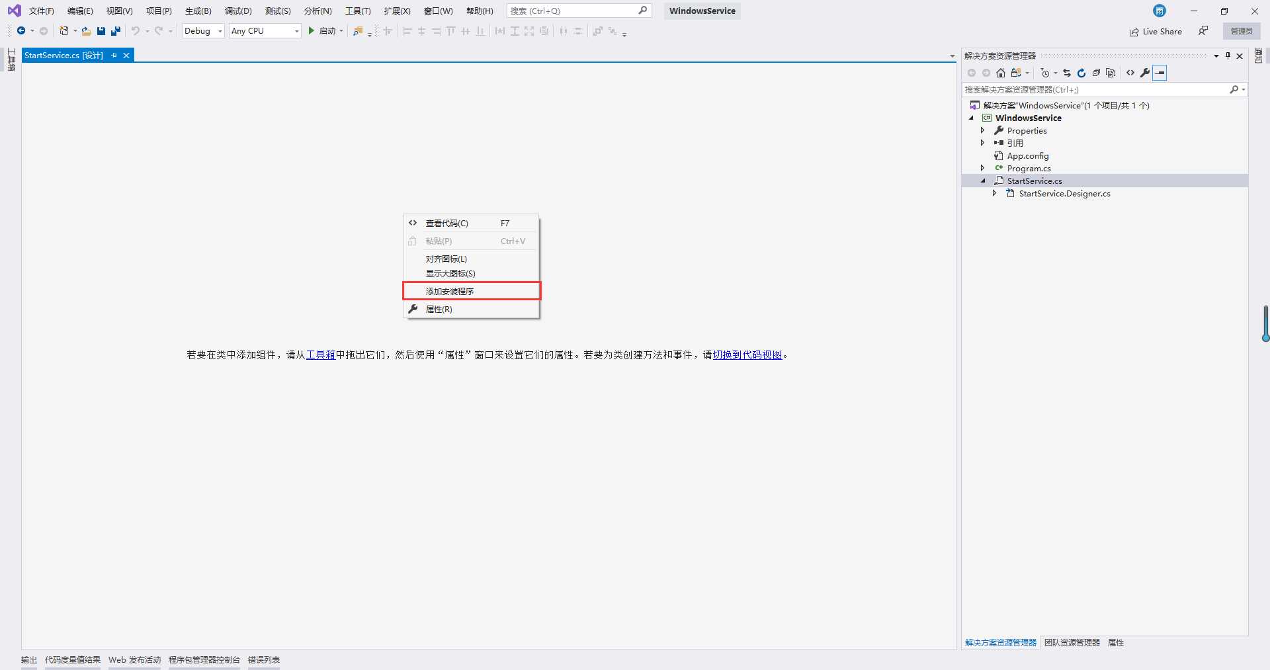Open the 文件(F) menu
Viewport: 1270px width, 670px height.
coord(42,11)
